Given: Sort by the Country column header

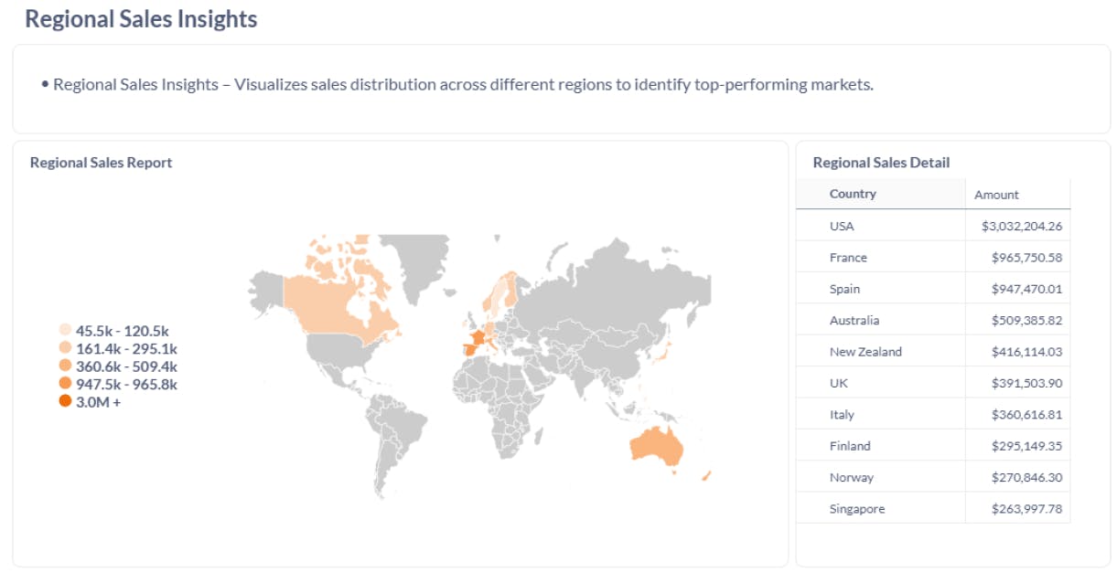Looking at the screenshot, I should click(x=853, y=194).
